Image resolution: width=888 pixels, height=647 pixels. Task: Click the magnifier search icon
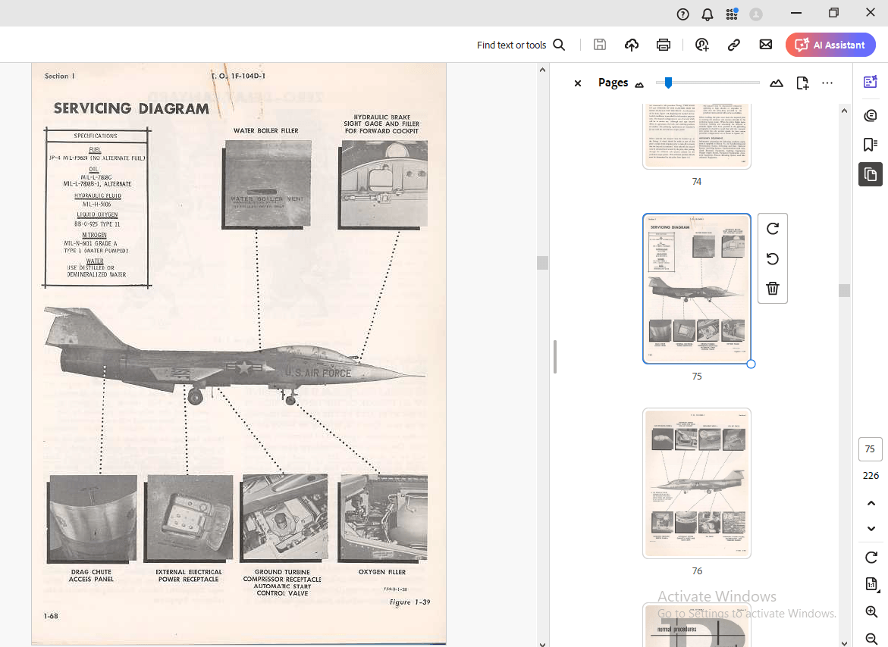click(559, 45)
